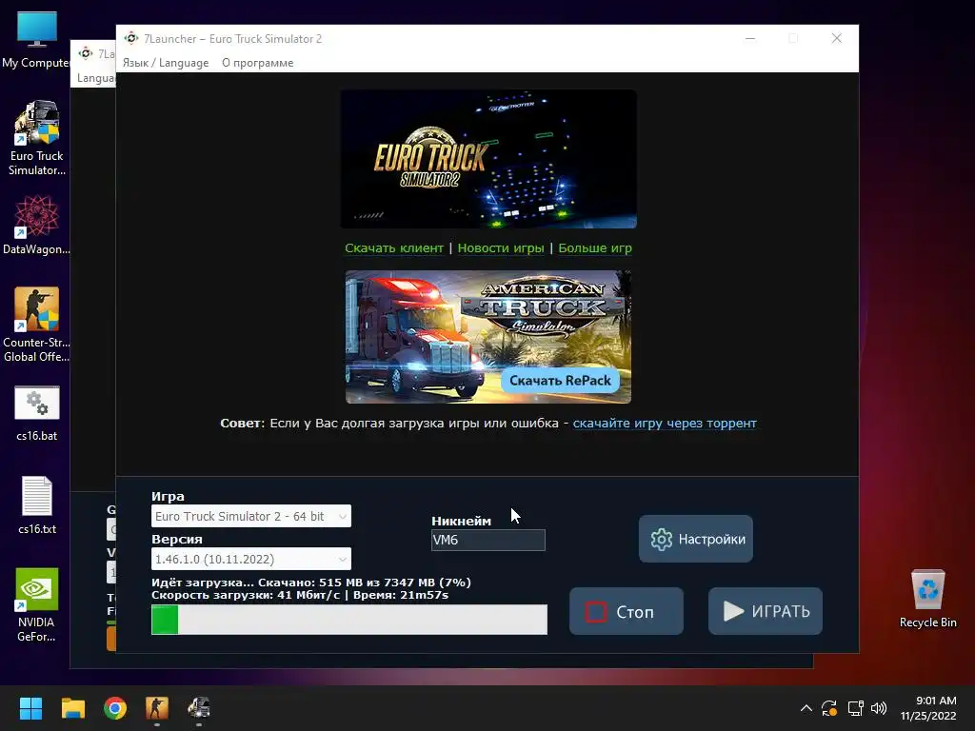
Task: Click the volume speaker tray icon
Action: click(879, 708)
